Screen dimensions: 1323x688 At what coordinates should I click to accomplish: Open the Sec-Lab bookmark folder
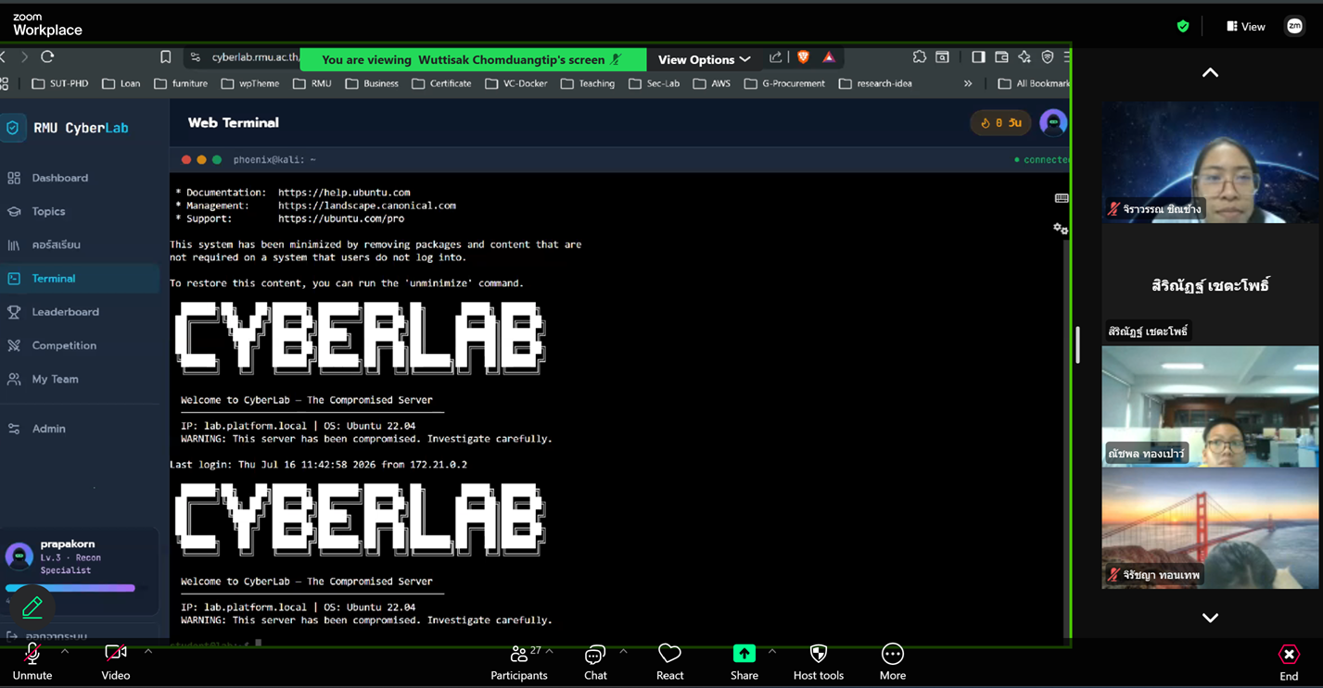(655, 83)
